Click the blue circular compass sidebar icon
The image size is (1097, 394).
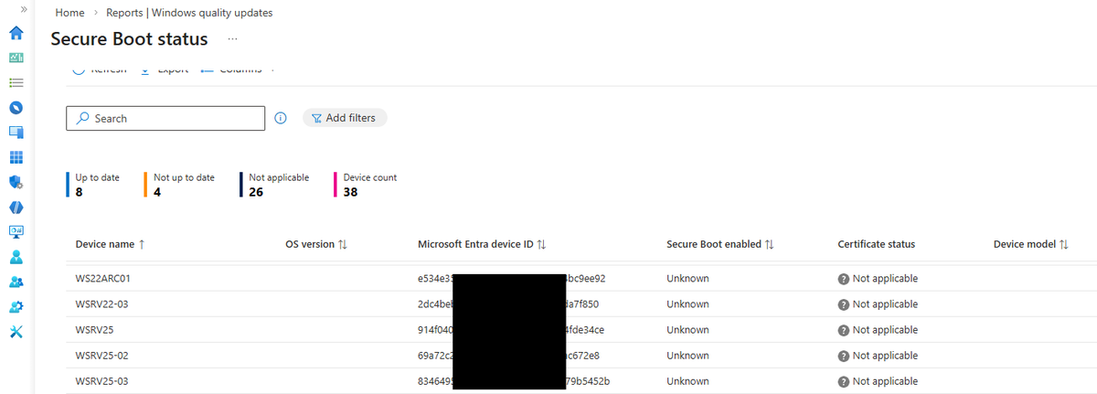[16, 108]
